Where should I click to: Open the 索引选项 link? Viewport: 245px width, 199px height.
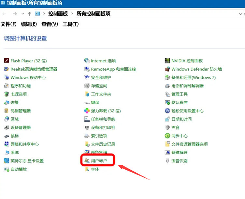pos(99,136)
